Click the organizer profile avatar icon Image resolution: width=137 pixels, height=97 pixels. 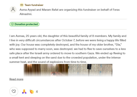[x=13, y=10]
